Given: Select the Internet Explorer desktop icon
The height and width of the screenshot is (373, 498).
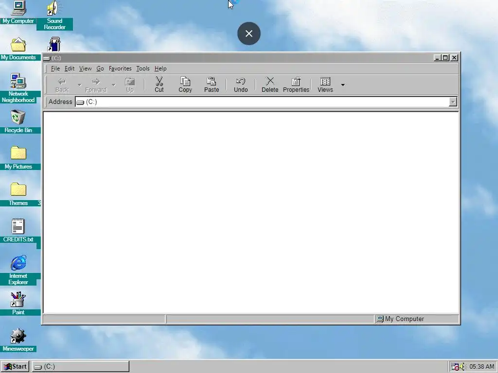Looking at the screenshot, I should [x=18, y=270].
